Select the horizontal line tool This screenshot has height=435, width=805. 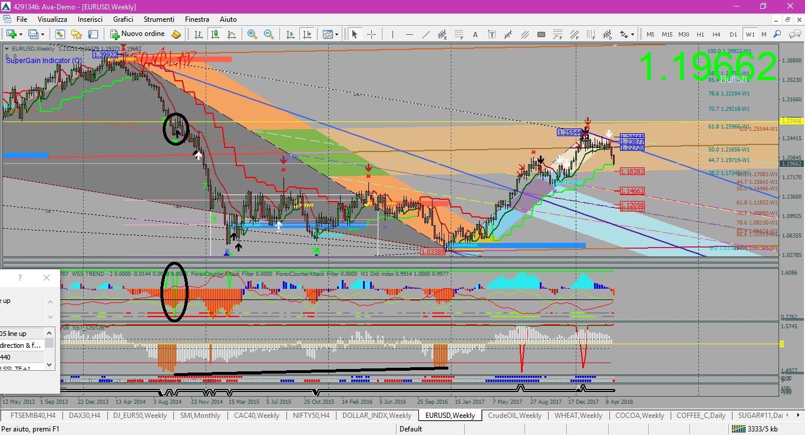pos(410,34)
